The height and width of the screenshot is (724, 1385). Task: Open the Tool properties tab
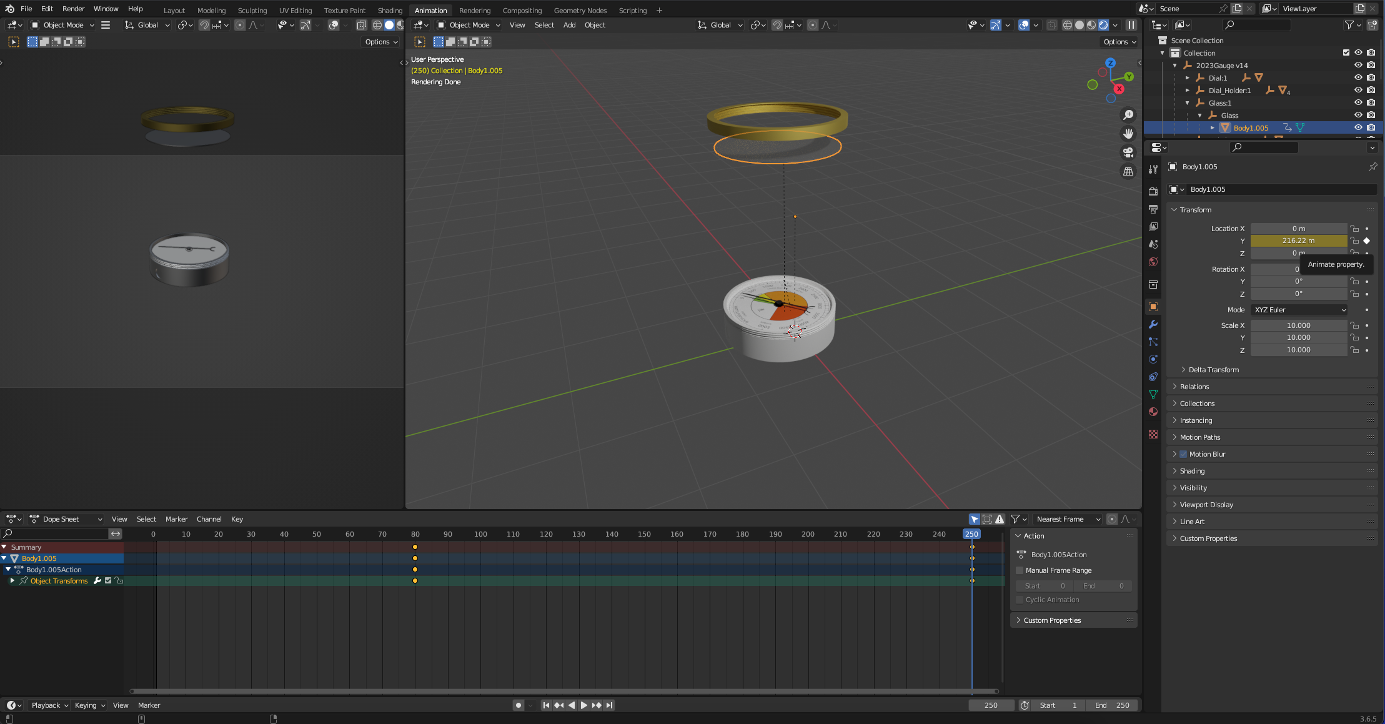(x=1153, y=169)
